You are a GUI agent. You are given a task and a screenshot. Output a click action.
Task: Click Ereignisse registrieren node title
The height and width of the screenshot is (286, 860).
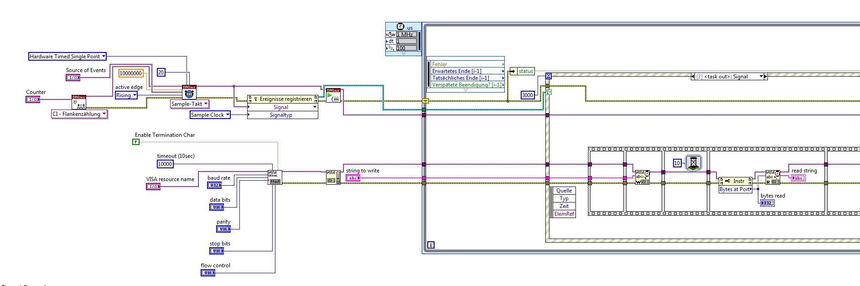(285, 99)
